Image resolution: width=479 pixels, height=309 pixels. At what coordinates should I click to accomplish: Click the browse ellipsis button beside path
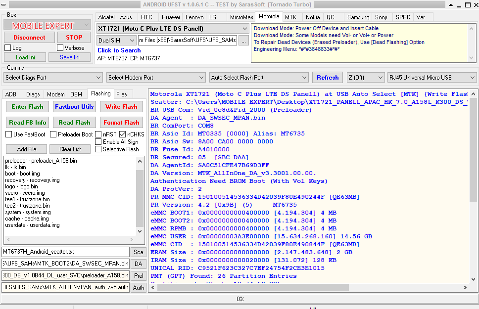tap(243, 41)
